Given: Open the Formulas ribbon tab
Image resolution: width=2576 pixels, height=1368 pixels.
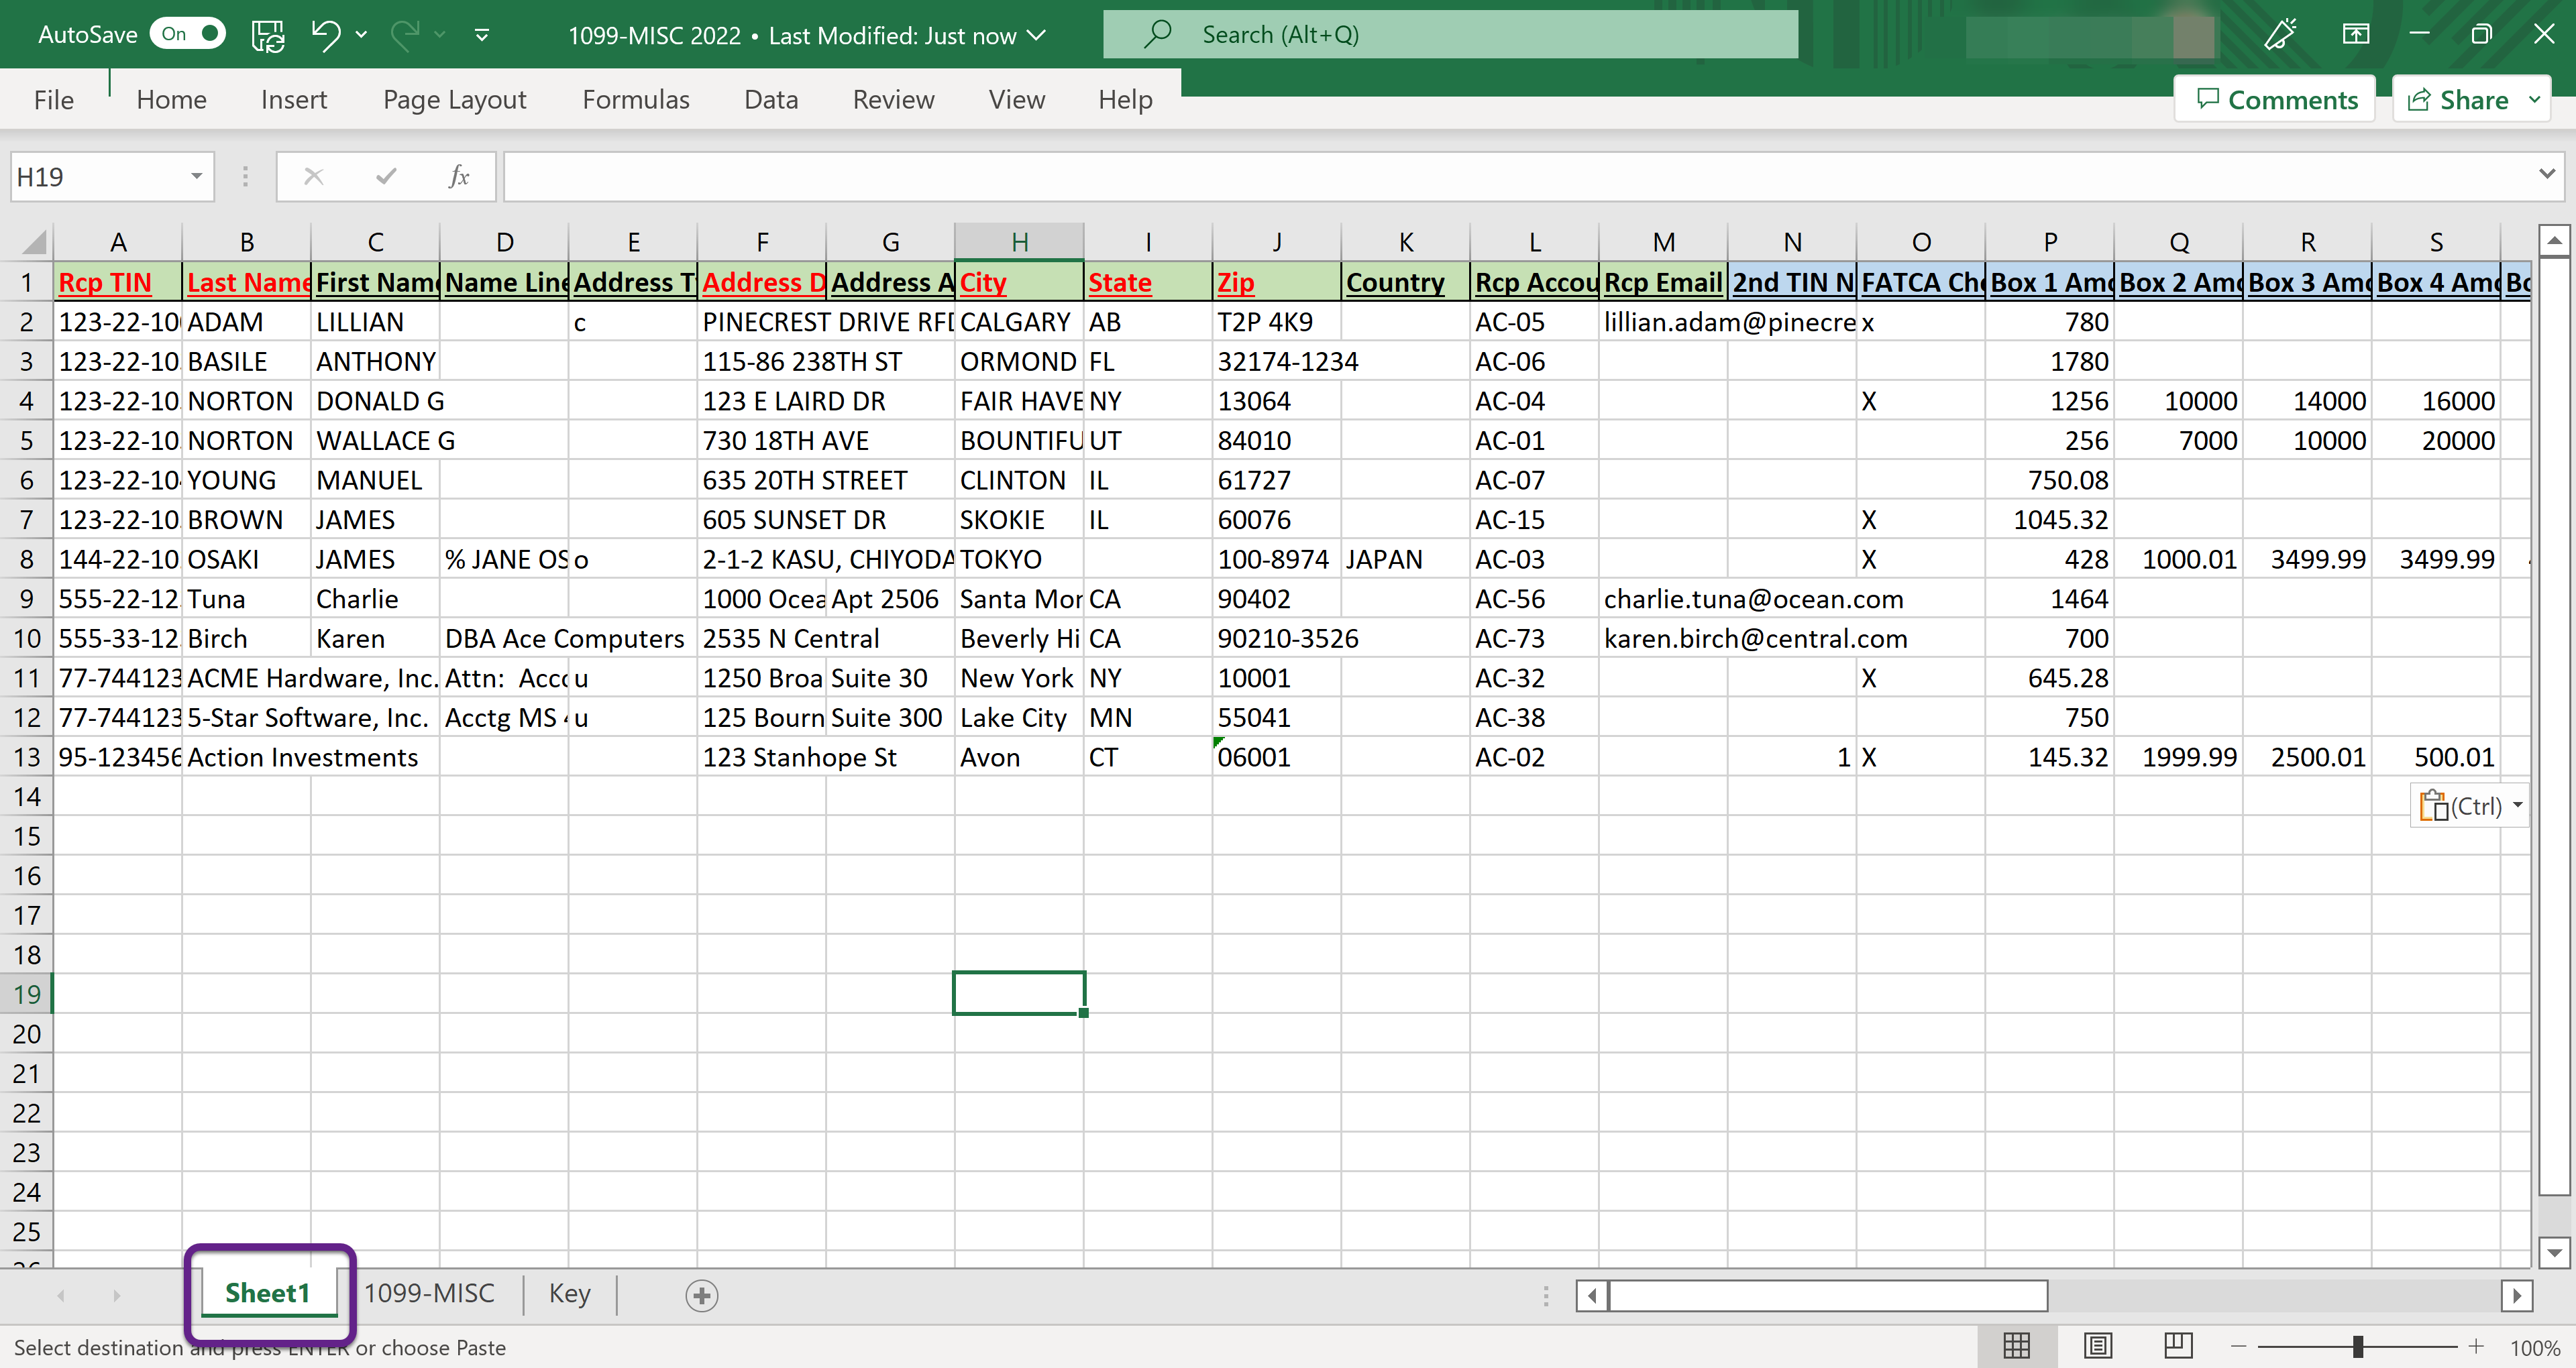Looking at the screenshot, I should coord(635,100).
